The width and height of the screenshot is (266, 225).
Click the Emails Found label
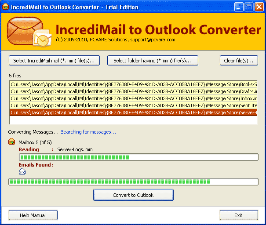[36, 165]
